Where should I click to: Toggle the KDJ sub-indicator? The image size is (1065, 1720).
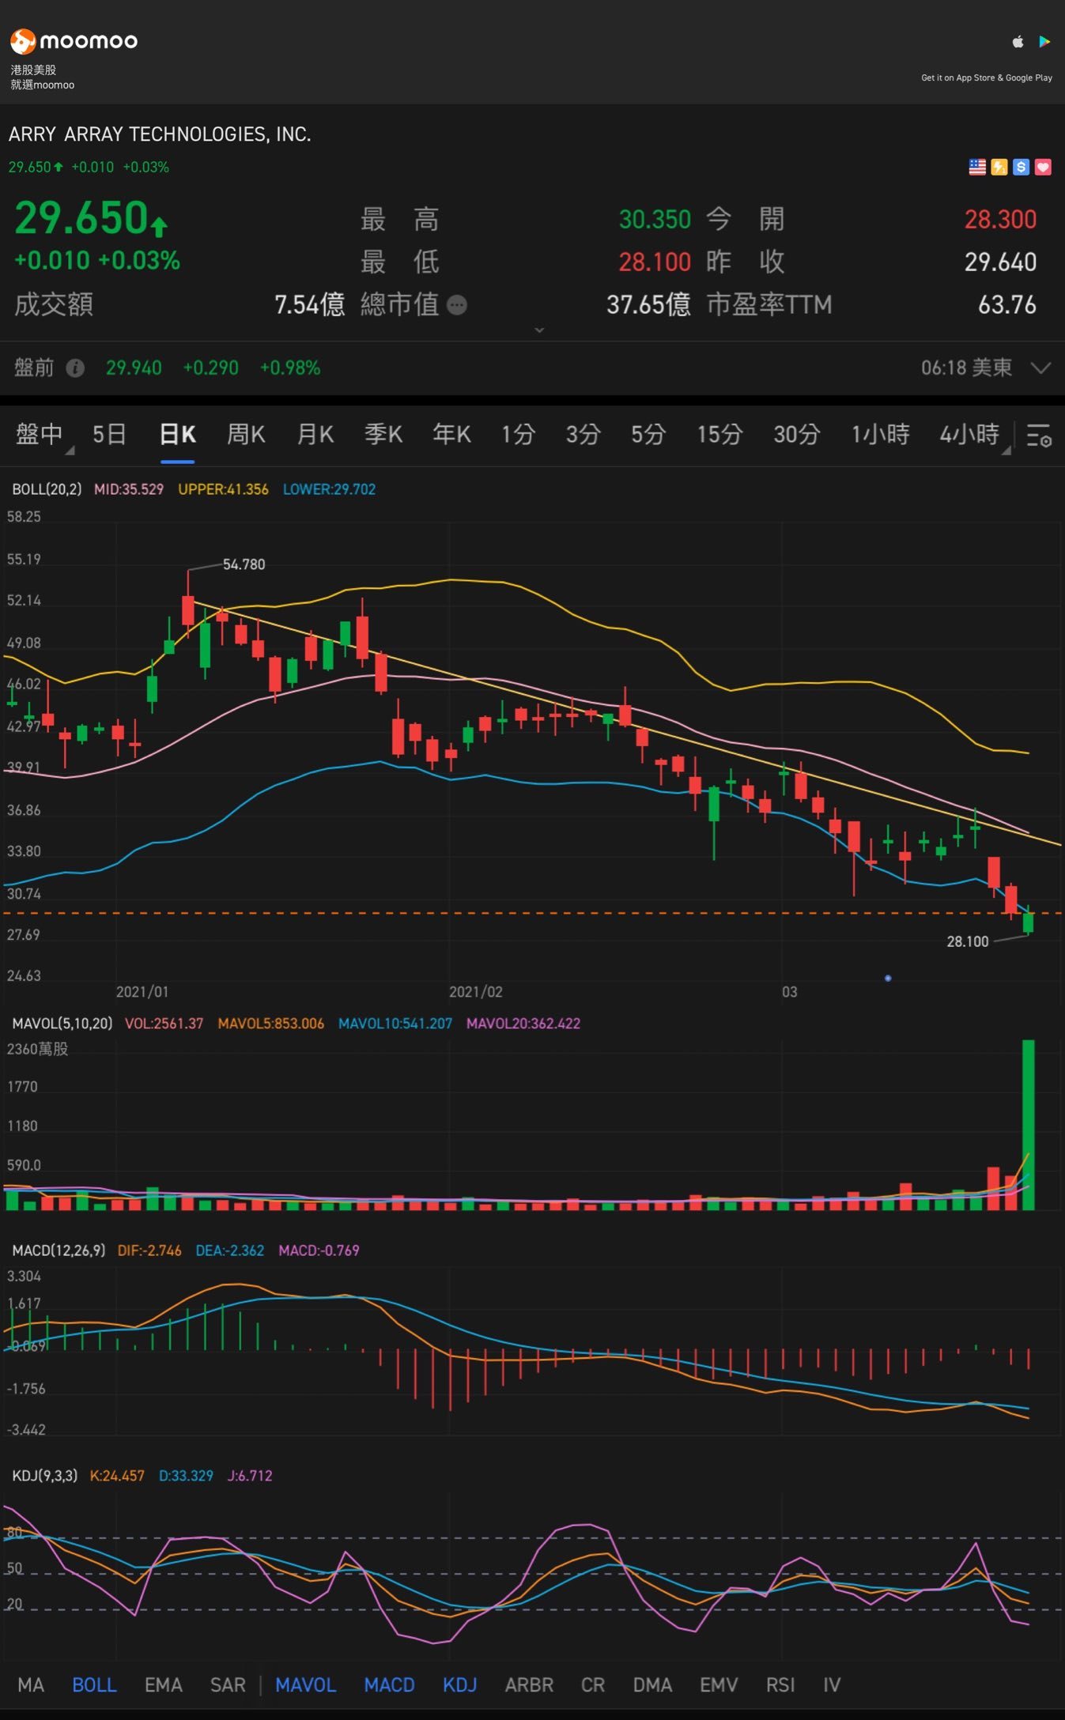[459, 1684]
